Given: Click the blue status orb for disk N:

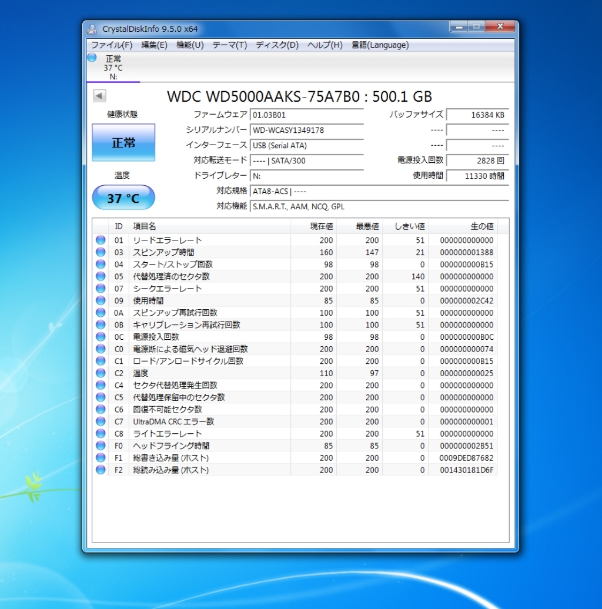Looking at the screenshot, I should click(92, 58).
